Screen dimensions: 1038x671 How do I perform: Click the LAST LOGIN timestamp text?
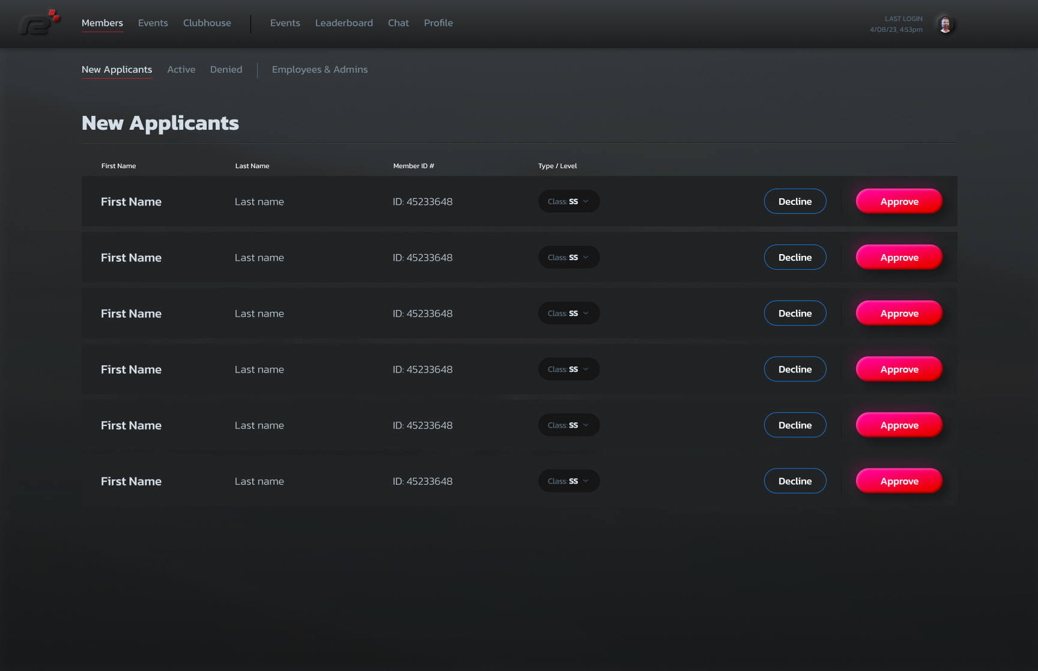click(896, 24)
